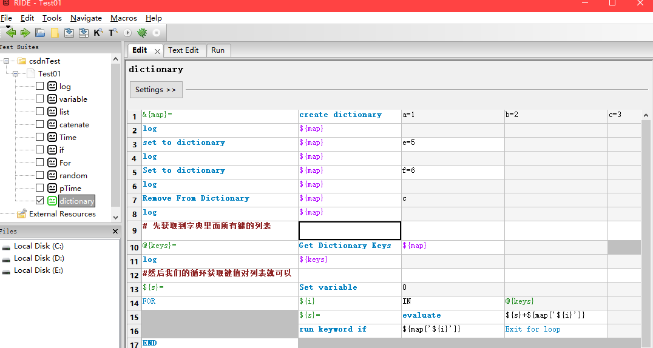This screenshot has height=348, width=653.
Task: Close the Edit tab
Action: tap(157, 51)
